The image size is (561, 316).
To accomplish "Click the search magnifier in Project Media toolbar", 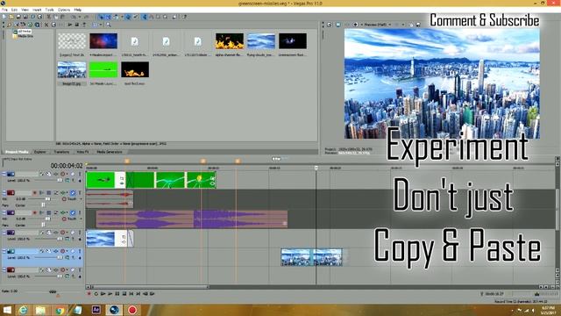I will coord(108,25).
